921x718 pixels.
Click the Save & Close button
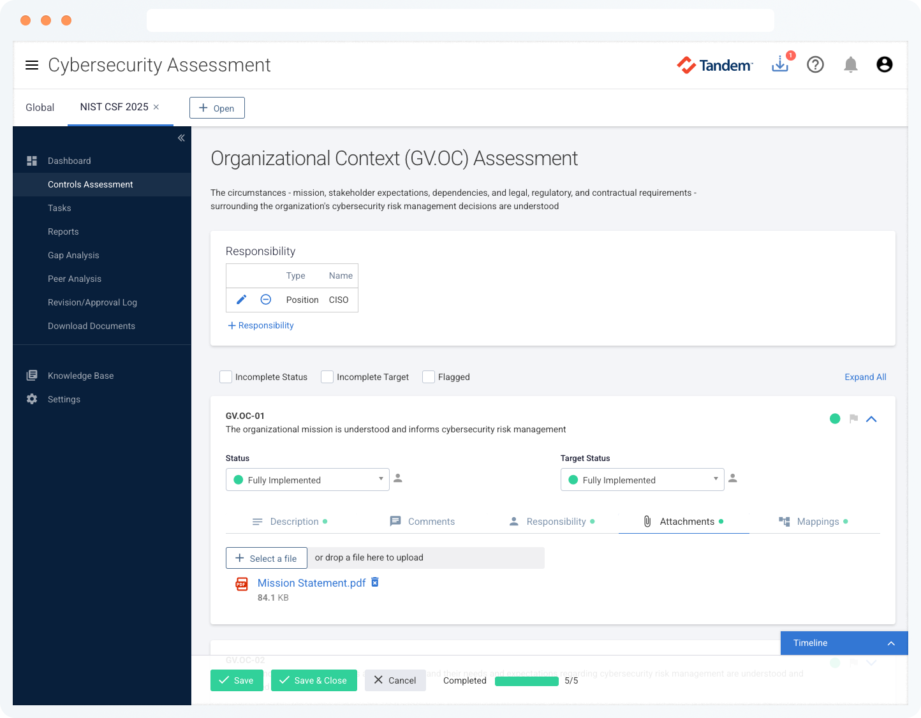(x=313, y=680)
